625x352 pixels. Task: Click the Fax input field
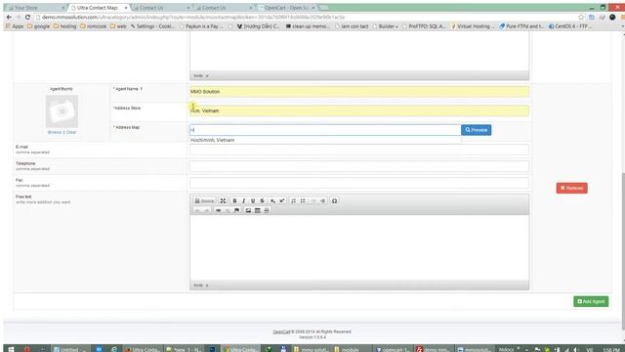coord(359,183)
